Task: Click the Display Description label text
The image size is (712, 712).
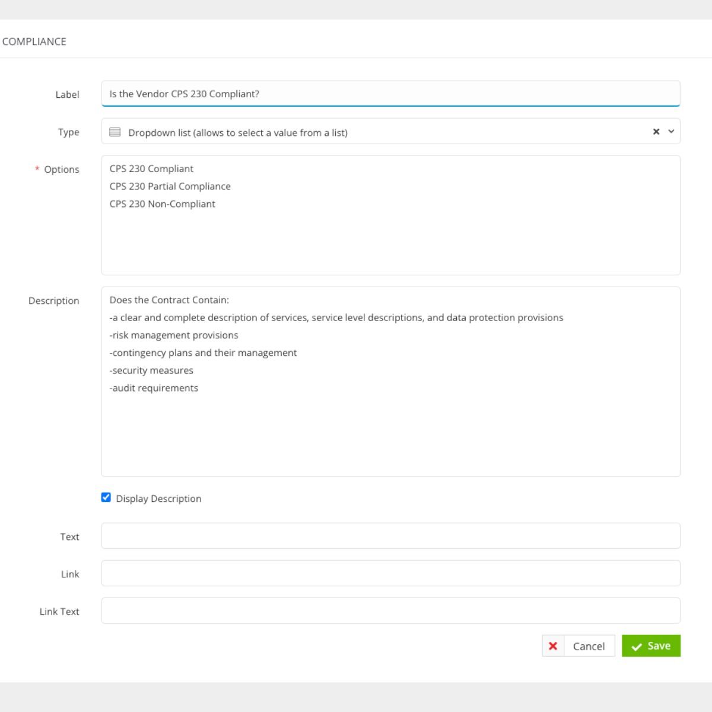Action: tap(158, 498)
